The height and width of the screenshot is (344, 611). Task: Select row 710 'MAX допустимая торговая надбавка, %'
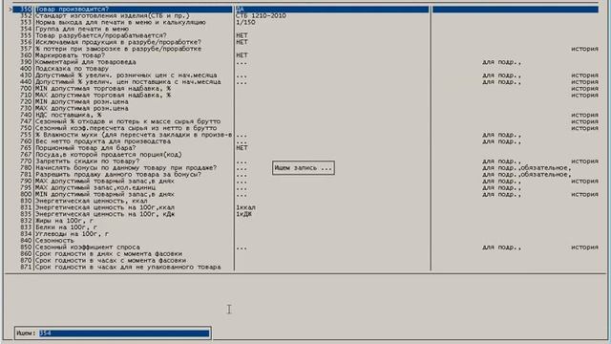pyautogui.click(x=305, y=96)
